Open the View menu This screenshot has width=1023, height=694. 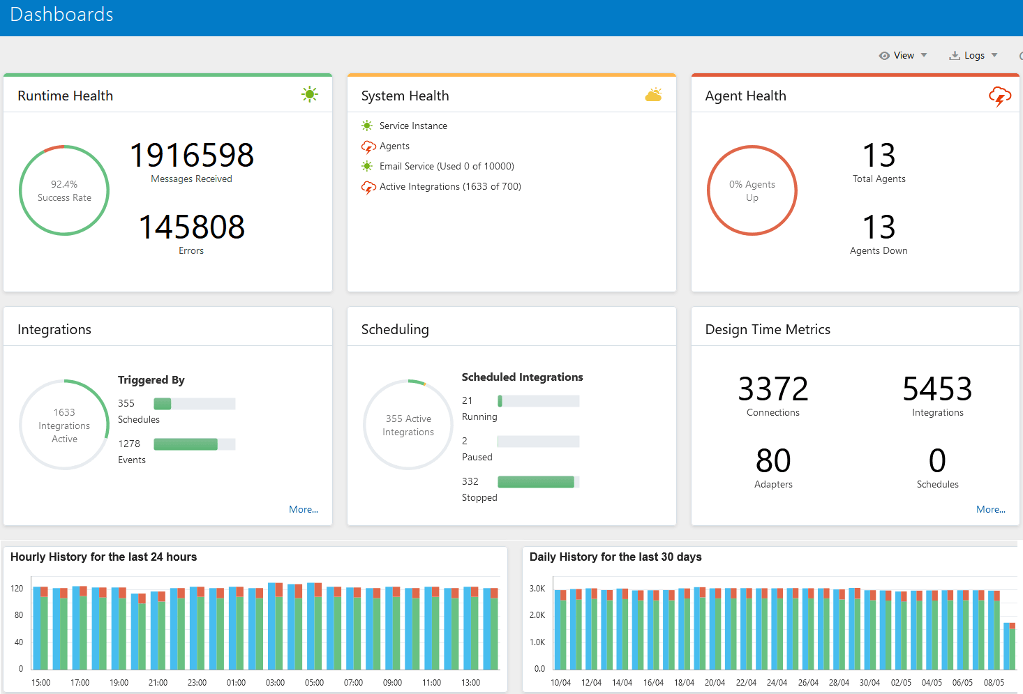pos(903,56)
